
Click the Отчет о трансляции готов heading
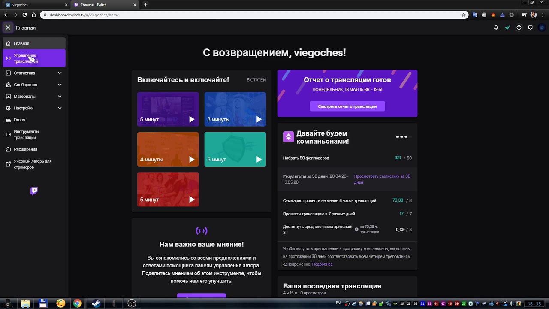coord(347,80)
